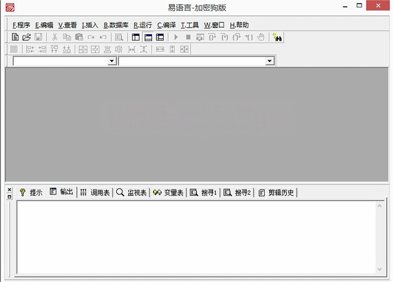Click the align left edges icon
This screenshot has width=393, height=282.
point(30,49)
